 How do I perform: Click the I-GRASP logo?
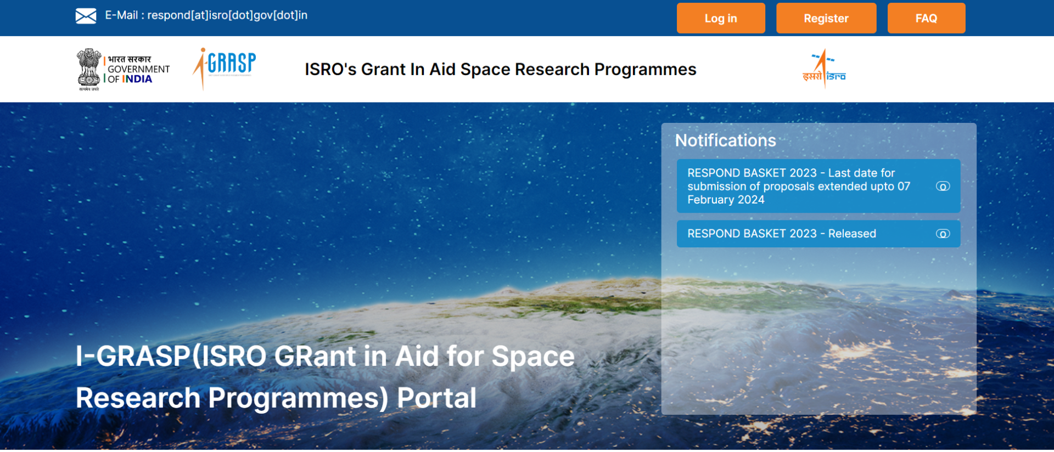[x=225, y=69]
